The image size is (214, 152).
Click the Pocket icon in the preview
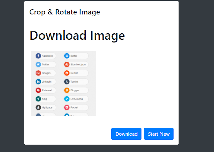67,107
